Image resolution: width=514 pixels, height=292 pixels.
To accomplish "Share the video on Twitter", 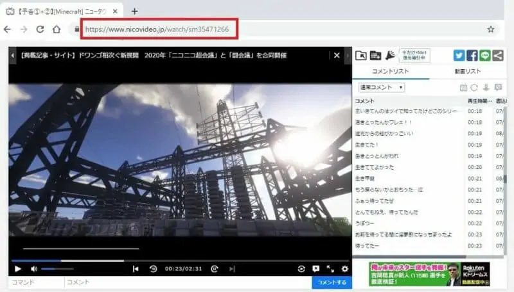I will click(x=459, y=56).
